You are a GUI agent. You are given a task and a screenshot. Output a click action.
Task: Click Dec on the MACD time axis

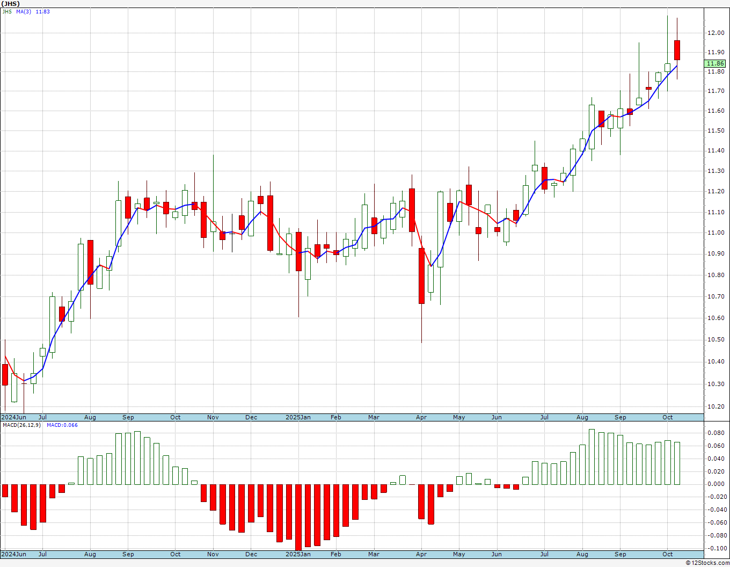(251, 554)
